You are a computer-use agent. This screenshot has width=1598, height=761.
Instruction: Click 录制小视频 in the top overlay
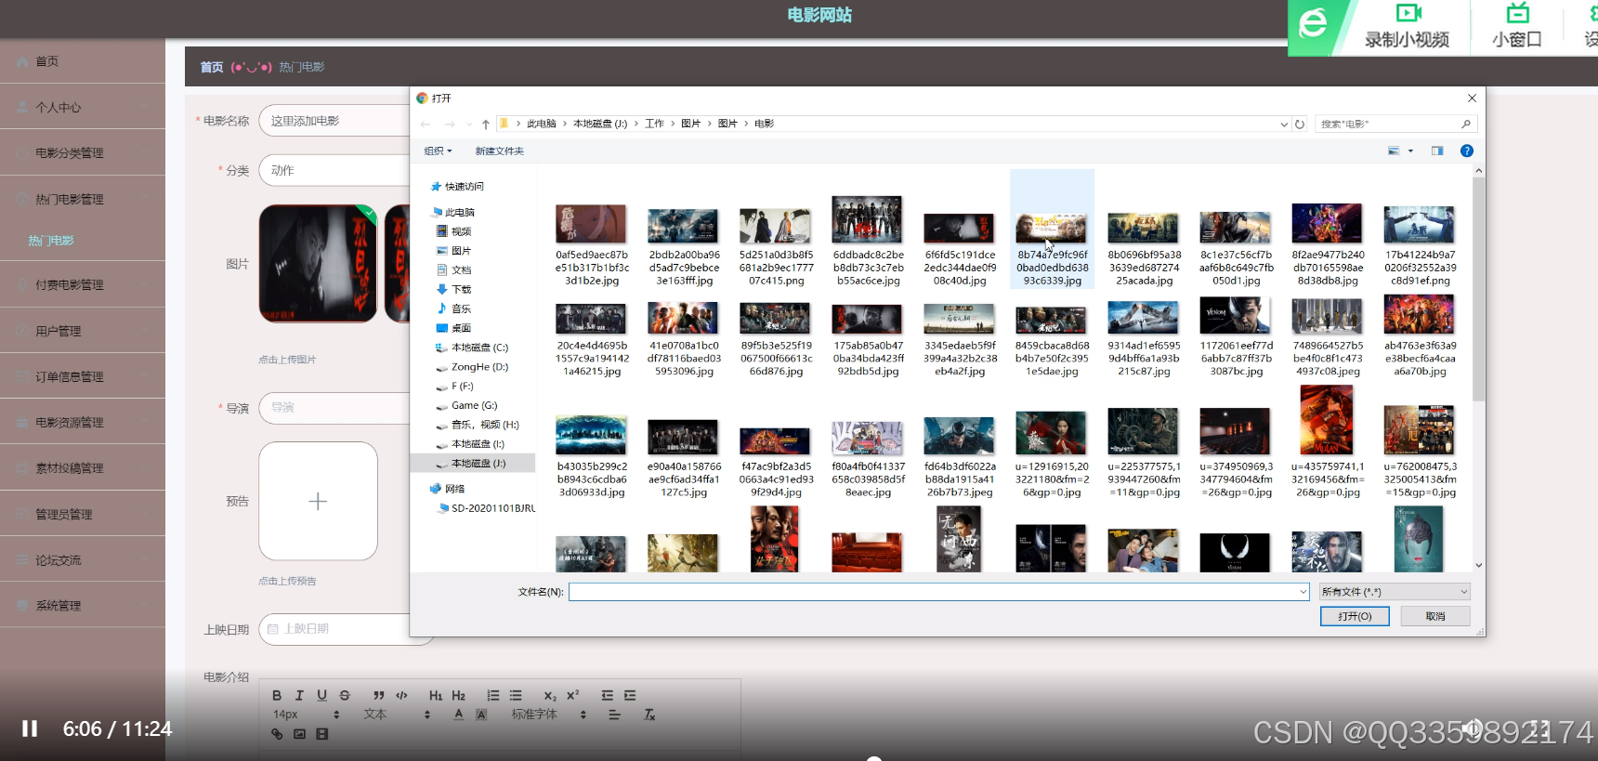point(1407,26)
